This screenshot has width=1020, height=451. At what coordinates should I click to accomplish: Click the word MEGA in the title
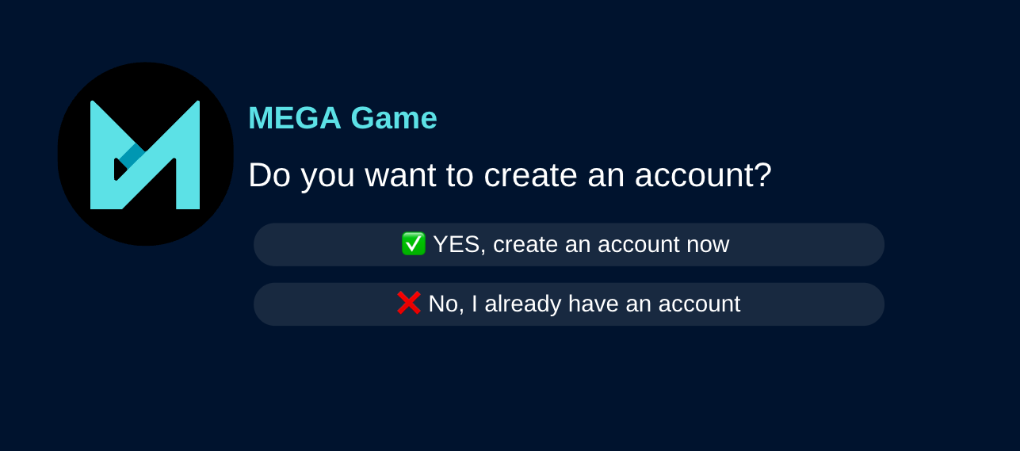(x=294, y=118)
